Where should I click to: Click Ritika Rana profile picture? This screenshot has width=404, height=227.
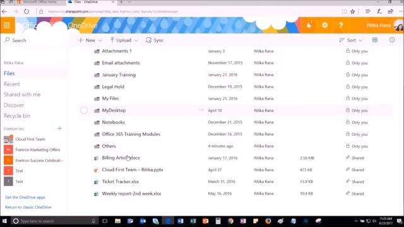[x=399, y=25]
